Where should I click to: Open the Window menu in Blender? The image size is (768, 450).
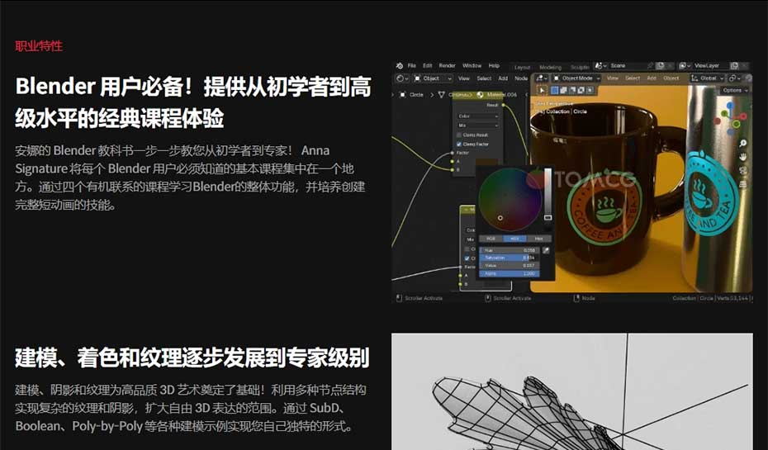[x=472, y=65]
